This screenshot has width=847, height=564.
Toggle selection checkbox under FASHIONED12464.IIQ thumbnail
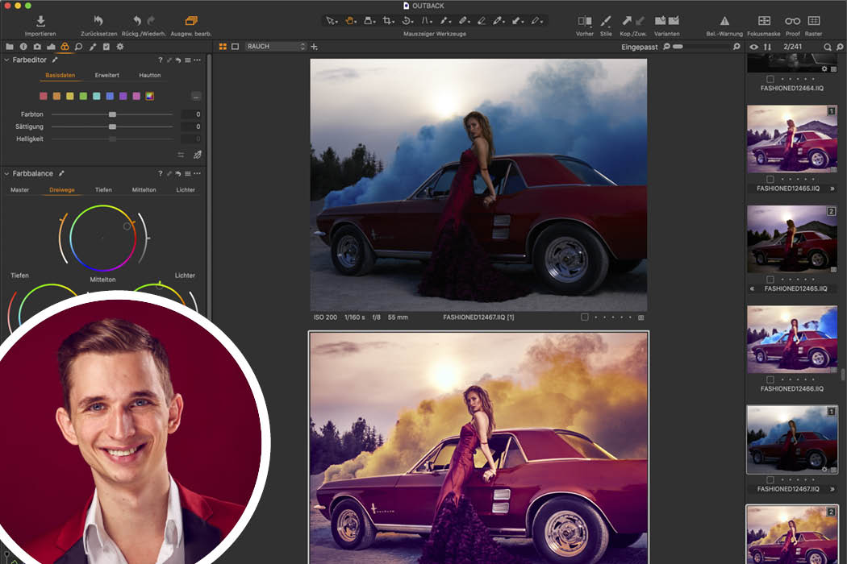(770, 78)
